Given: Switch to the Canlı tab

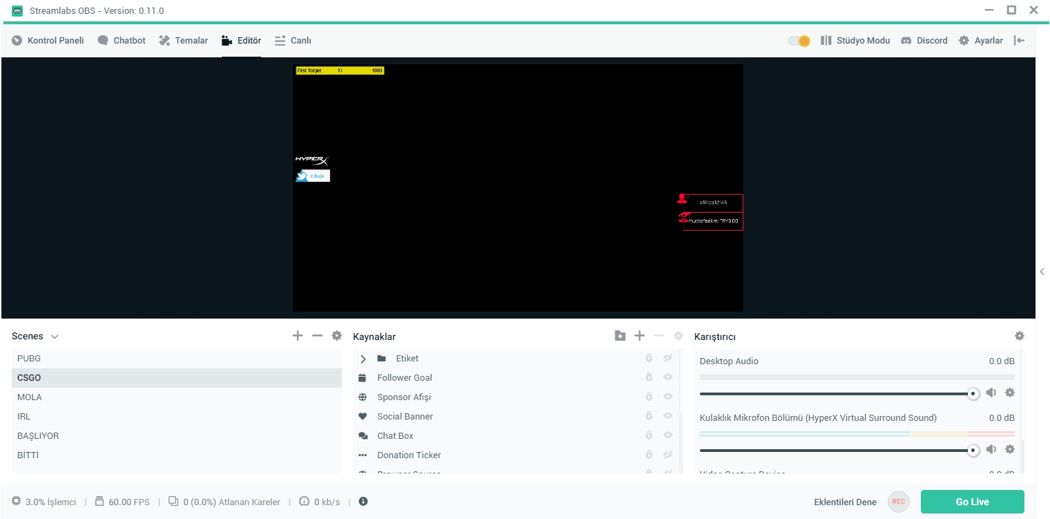Looking at the screenshot, I should coord(293,41).
